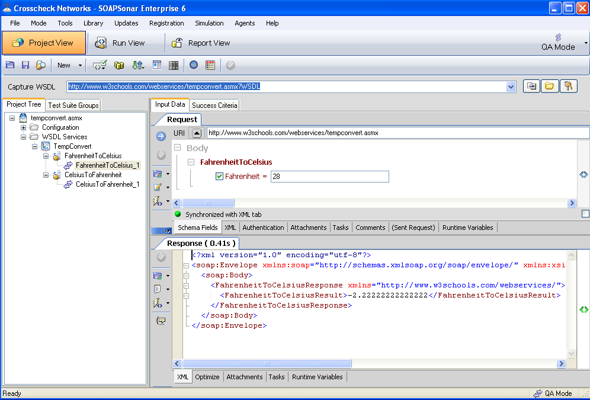Image resolution: width=590 pixels, height=400 pixels.
Task: Open the Simulation menu
Action: [x=209, y=23]
